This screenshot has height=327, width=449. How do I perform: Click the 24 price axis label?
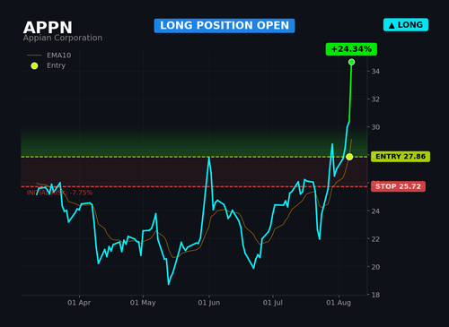click(375, 211)
